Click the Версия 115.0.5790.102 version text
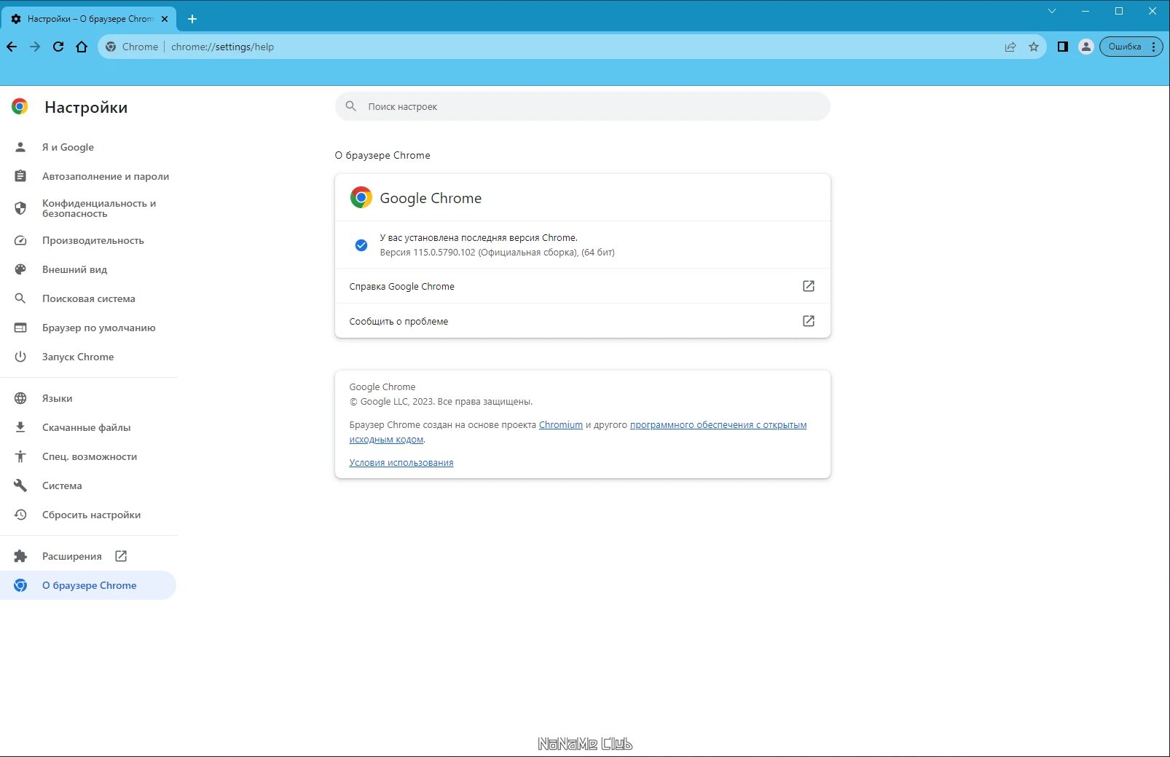The height and width of the screenshot is (757, 1170). (497, 253)
